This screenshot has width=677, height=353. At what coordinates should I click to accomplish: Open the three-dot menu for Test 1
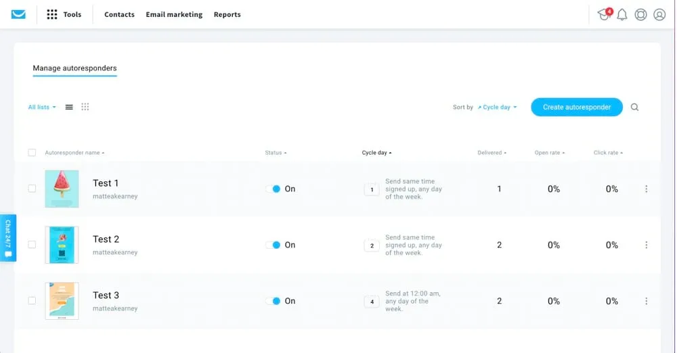(646, 189)
